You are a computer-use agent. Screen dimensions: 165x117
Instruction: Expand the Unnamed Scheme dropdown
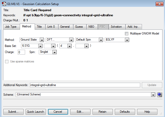(x=153, y=95)
